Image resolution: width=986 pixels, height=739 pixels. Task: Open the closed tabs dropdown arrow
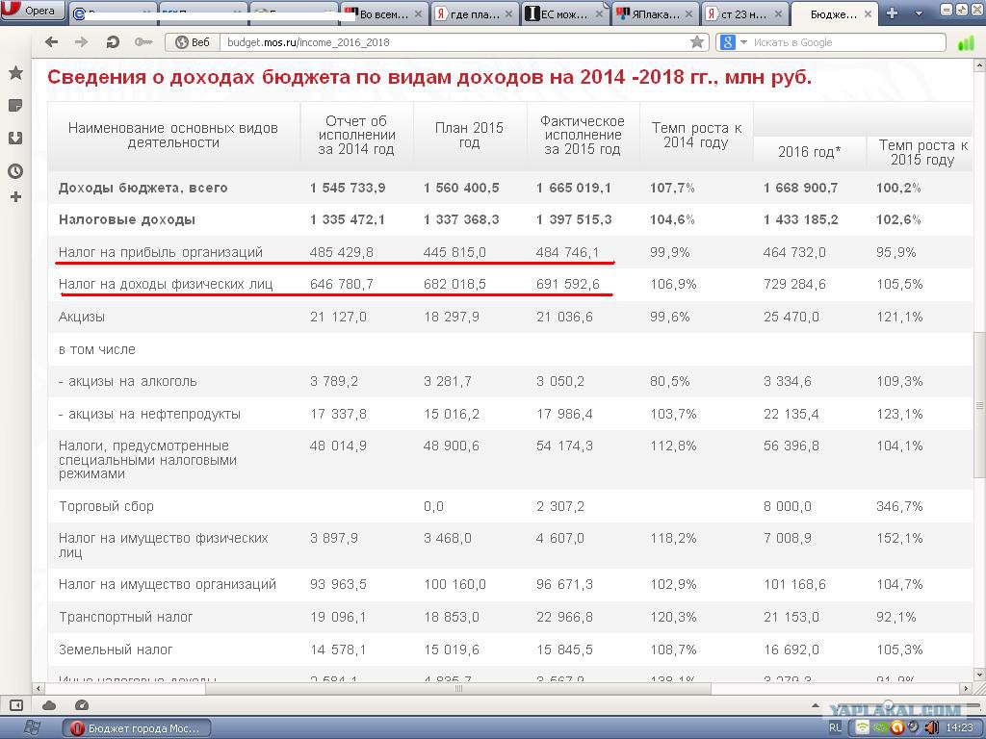[919, 13]
